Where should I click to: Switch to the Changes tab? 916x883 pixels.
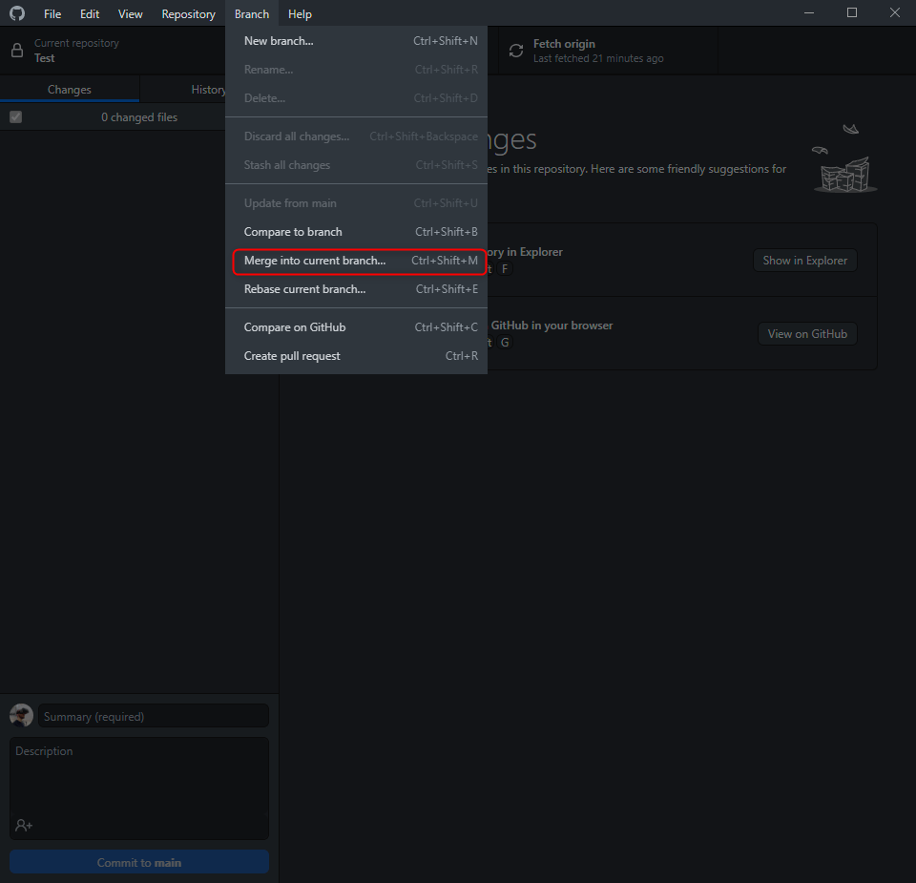pyautogui.click(x=70, y=90)
